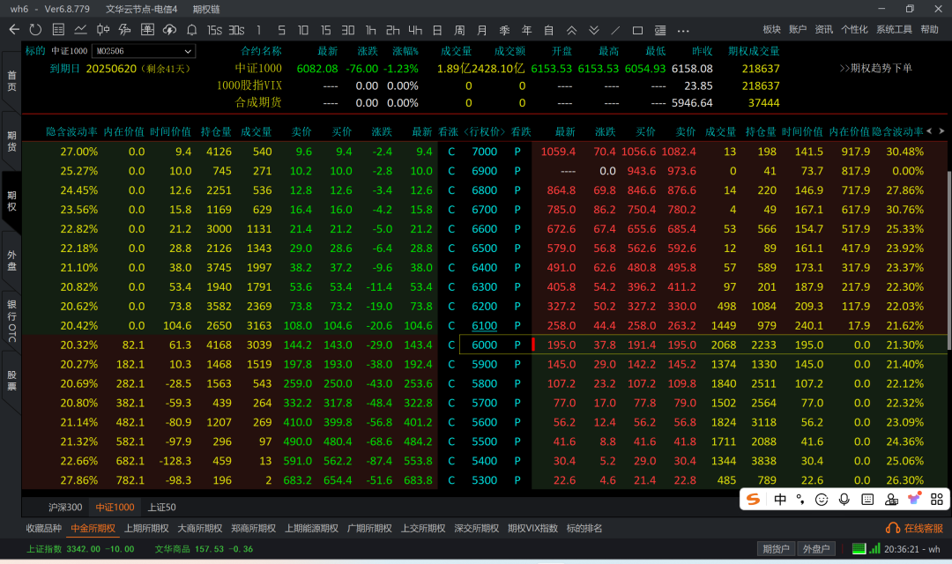Click the vertical scrollbar of the option chain

pos(948,264)
